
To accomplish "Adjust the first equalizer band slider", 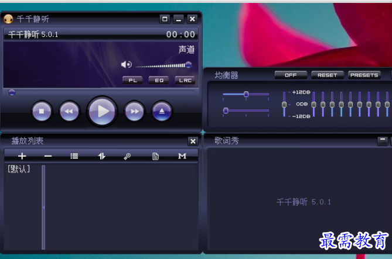I will (x=313, y=104).
